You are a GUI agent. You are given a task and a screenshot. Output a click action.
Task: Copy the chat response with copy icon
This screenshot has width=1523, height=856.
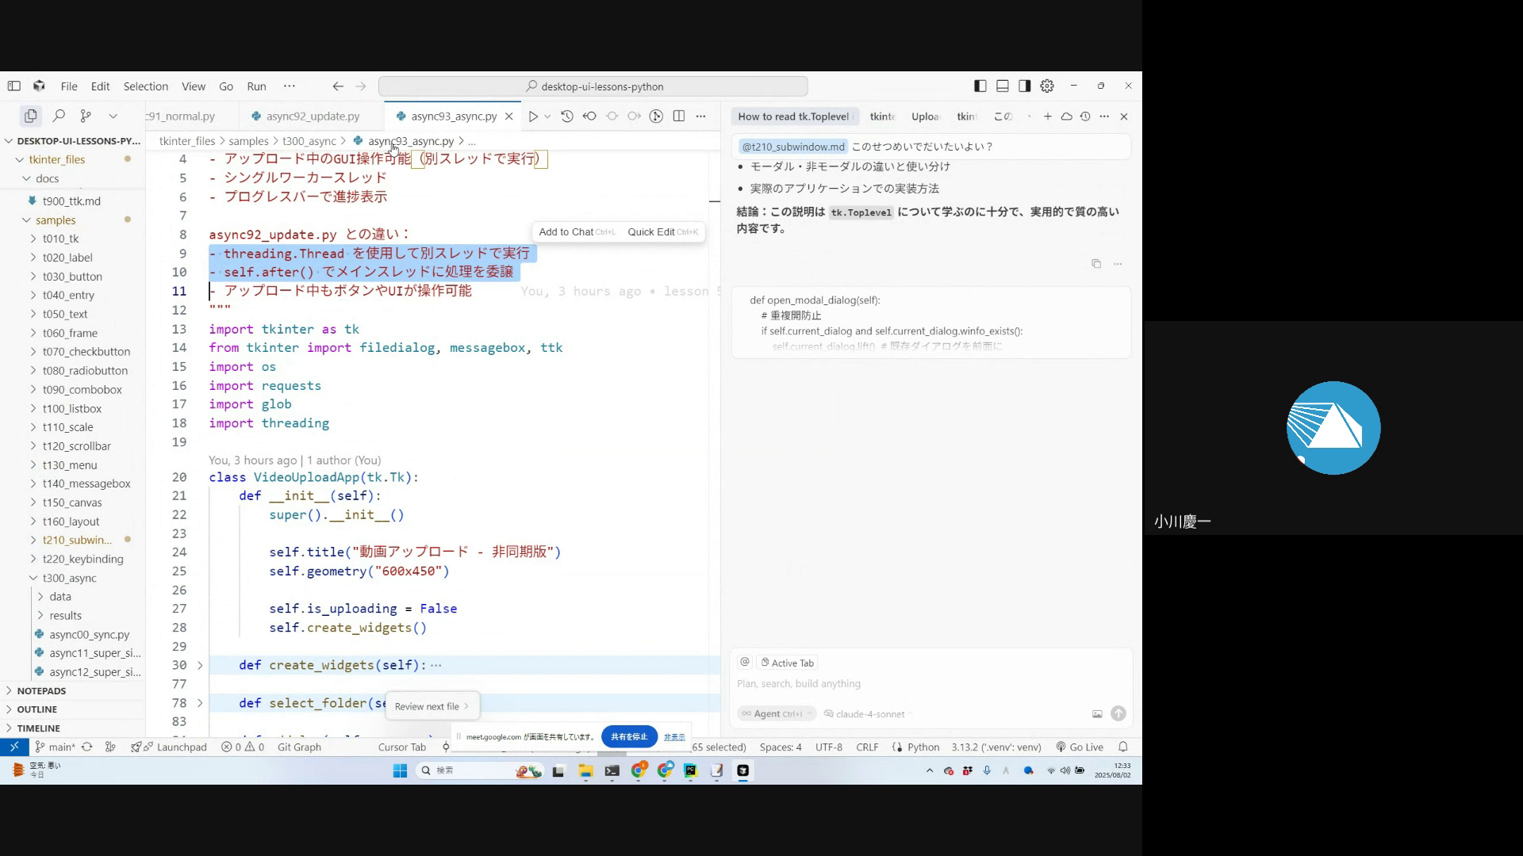tap(1096, 264)
